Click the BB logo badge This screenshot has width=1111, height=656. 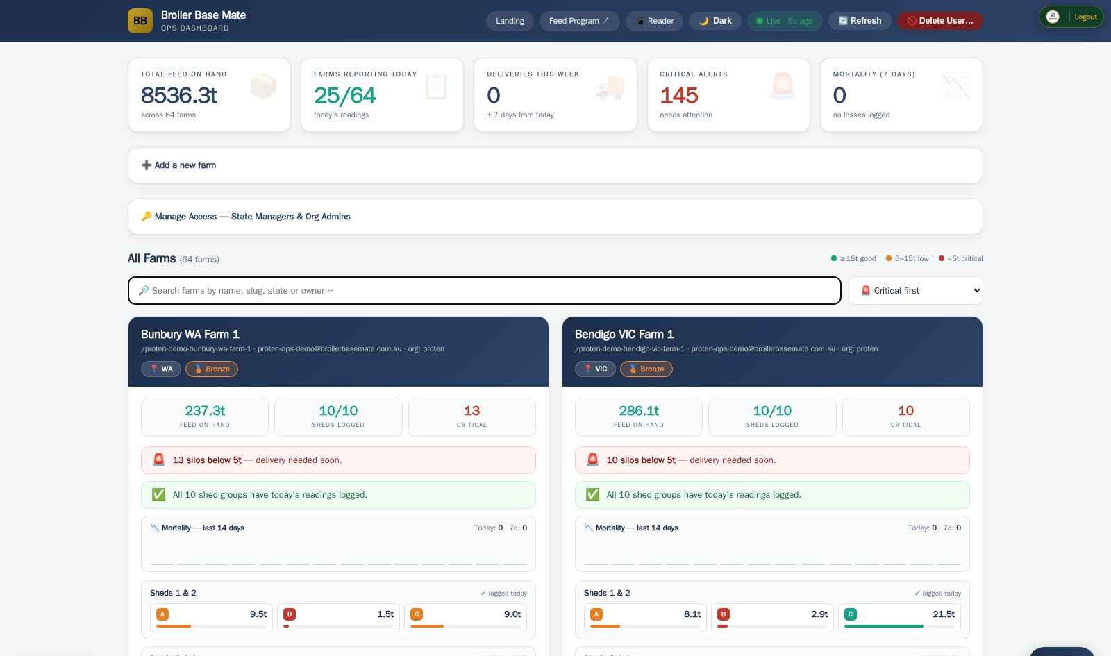pos(140,21)
